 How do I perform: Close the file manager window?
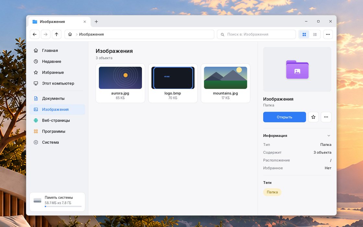[x=330, y=21]
